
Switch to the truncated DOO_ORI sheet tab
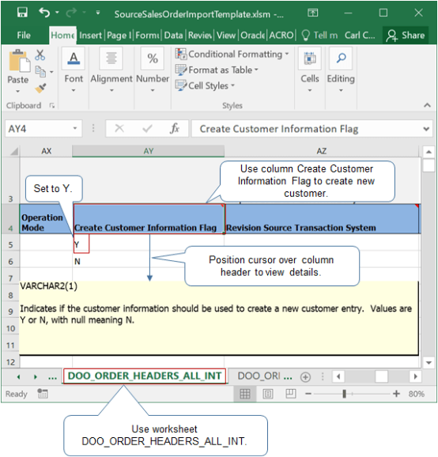click(x=259, y=376)
